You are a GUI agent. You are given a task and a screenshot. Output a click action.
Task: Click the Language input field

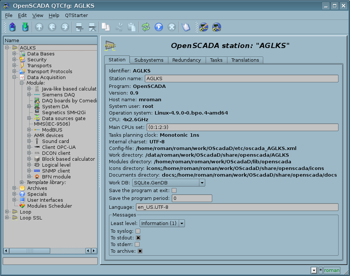point(237,207)
